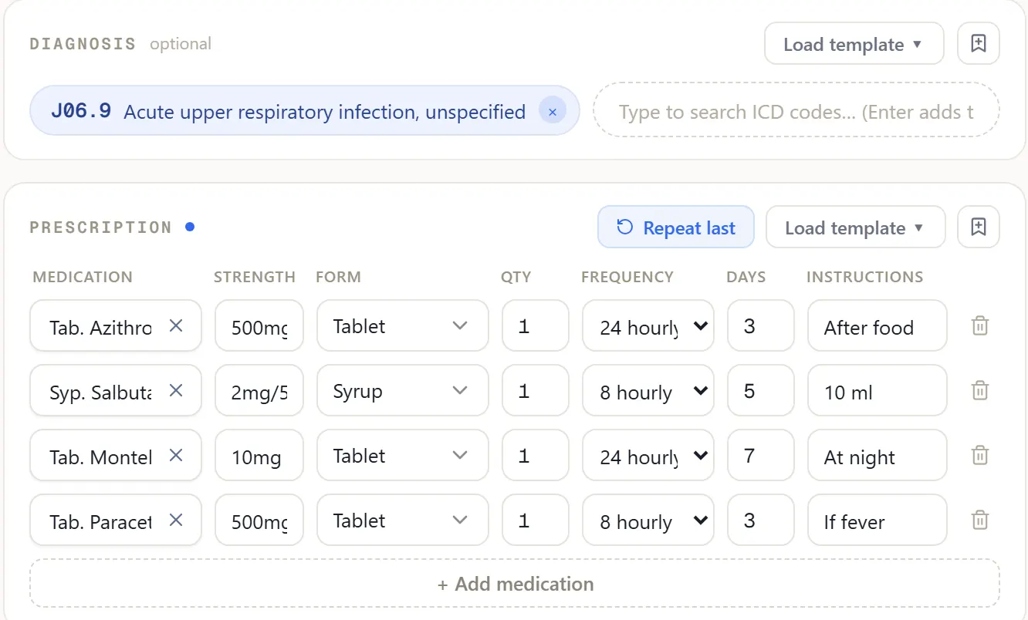Click the DIAGNOSIS section heading

[83, 44]
